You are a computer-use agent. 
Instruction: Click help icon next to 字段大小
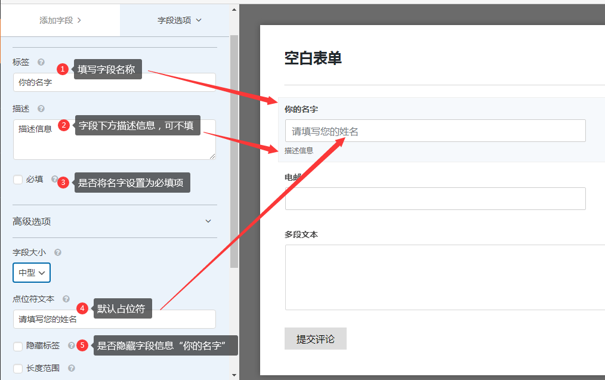click(x=58, y=252)
